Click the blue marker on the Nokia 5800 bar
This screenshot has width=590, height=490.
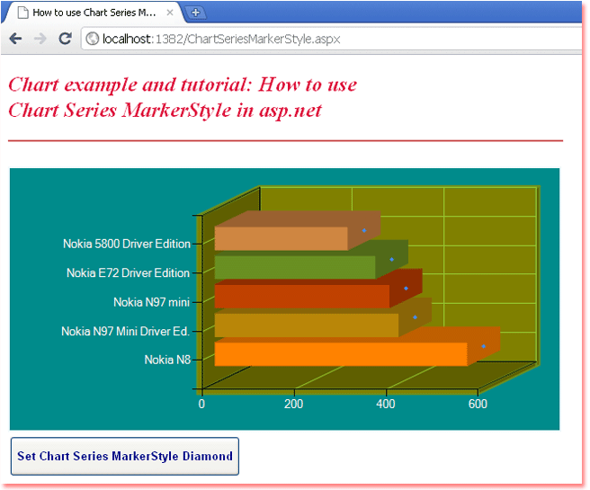pos(364,230)
